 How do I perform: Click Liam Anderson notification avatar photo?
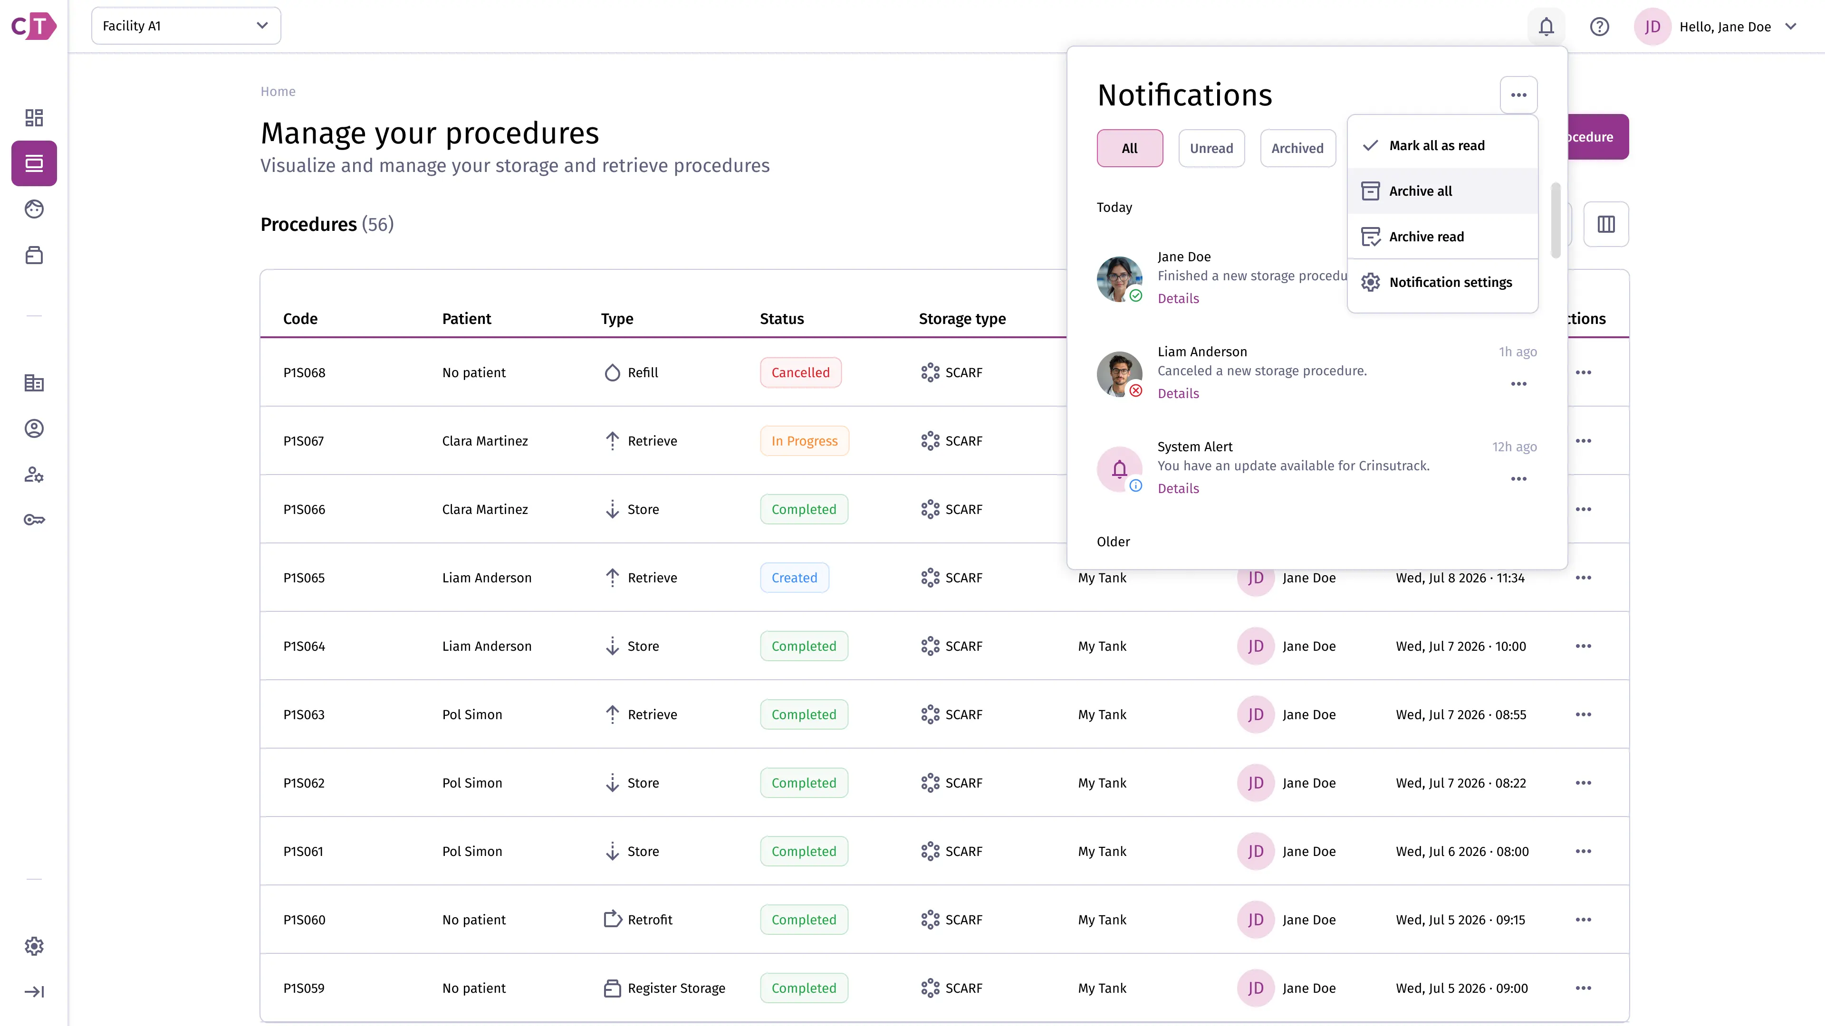pos(1119,374)
